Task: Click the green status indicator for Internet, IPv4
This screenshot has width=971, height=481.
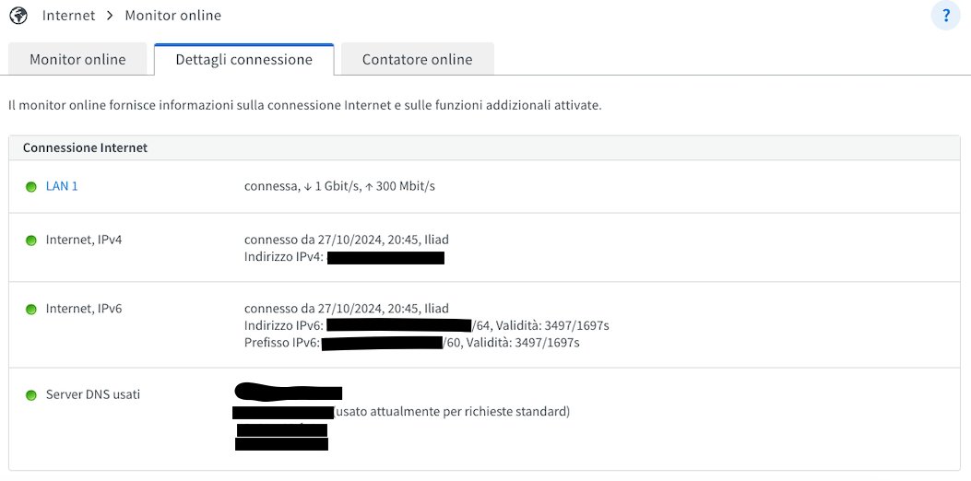Action: (31, 240)
